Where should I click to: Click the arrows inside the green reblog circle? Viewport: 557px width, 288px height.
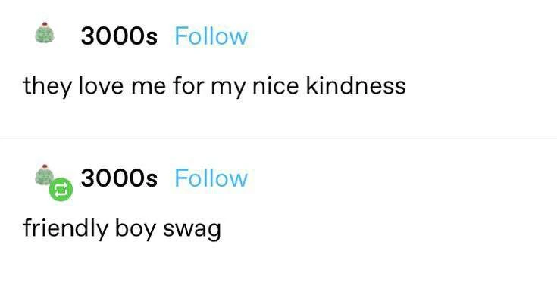point(61,189)
